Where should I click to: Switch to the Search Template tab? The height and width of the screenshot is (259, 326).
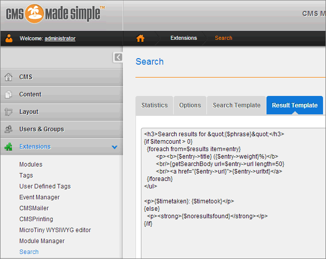click(x=236, y=105)
